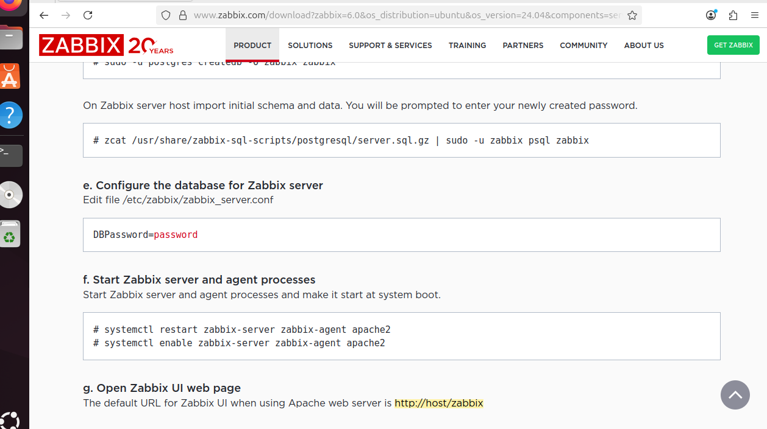Screen dimensions: 767x429
Task: Open the Firefox account icon
Action: (x=711, y=15)
